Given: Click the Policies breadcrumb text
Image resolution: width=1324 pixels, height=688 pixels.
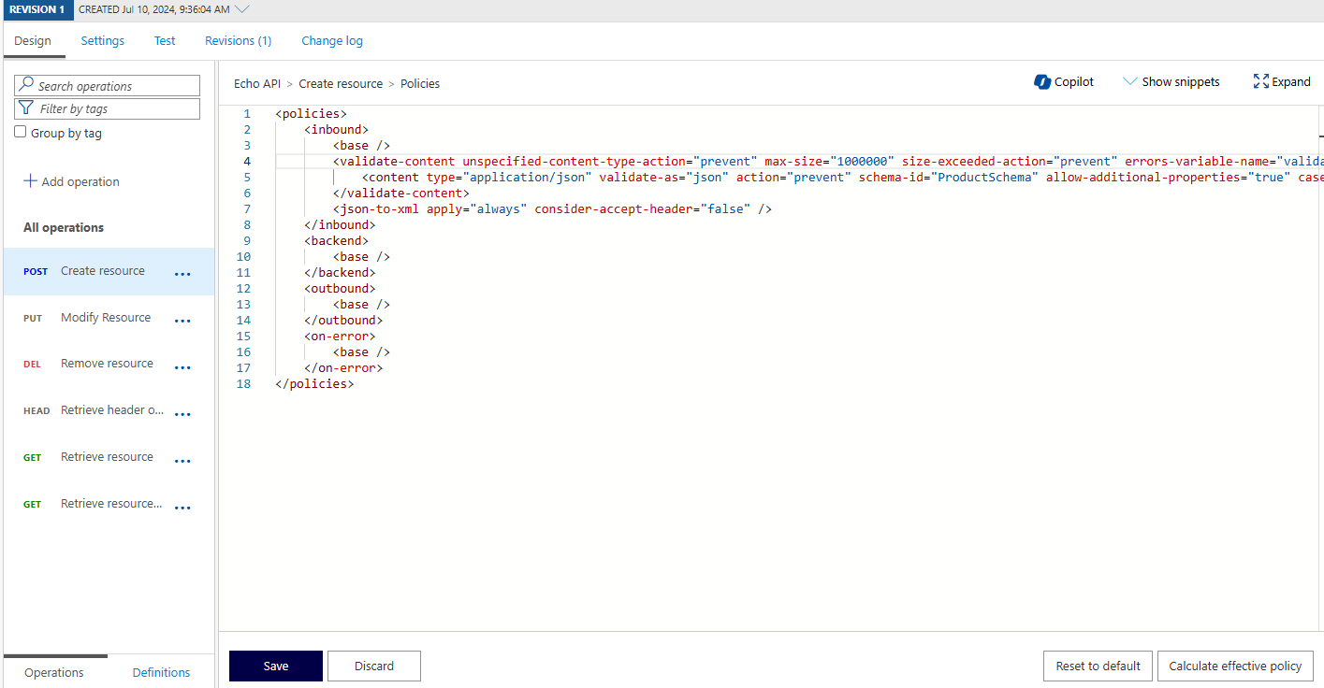Looking at the screenshot, I should point(420,83).
